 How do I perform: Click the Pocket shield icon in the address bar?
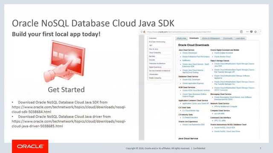[x=251, y=32]
